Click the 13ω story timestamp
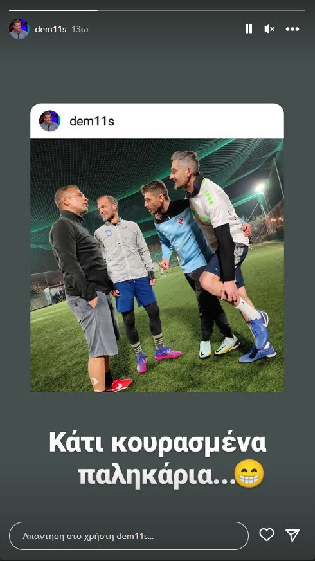 pyautogui.click(x=80, y=30)
